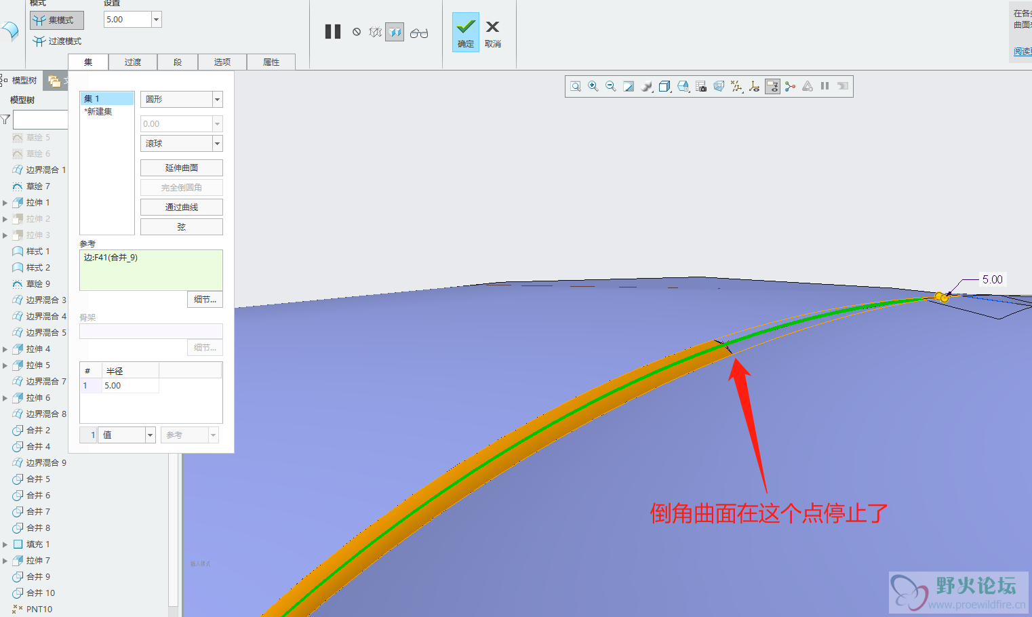Click the 5.00 radius dimension label
1032x617 pixels.
(992, 279)
